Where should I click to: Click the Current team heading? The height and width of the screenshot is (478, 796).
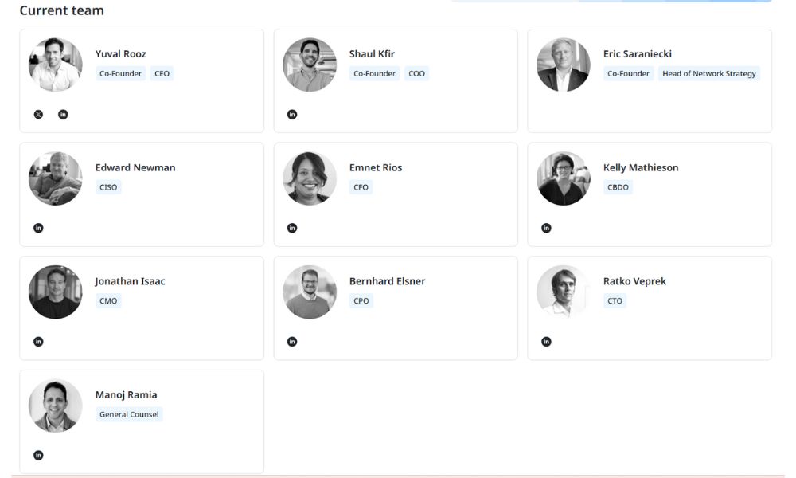click(x=61, y=10)
